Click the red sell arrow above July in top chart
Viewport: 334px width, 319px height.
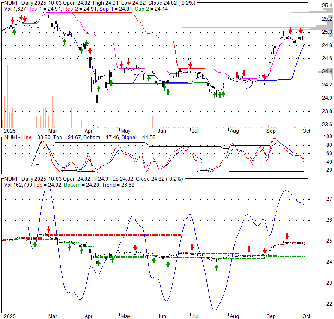click(x=190, y=65)
